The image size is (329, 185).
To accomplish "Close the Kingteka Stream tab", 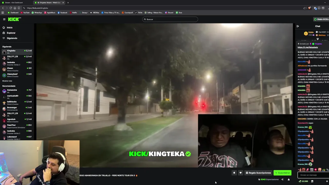I will 63,3.
